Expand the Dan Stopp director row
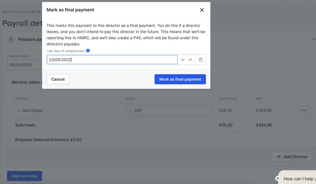 click(x=19, y=110)
